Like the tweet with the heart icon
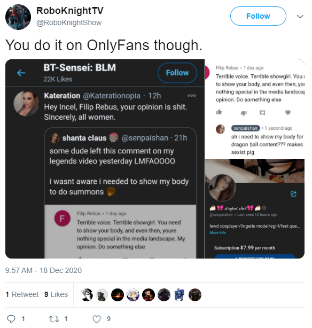312x328 pixels. click(97, 319)
